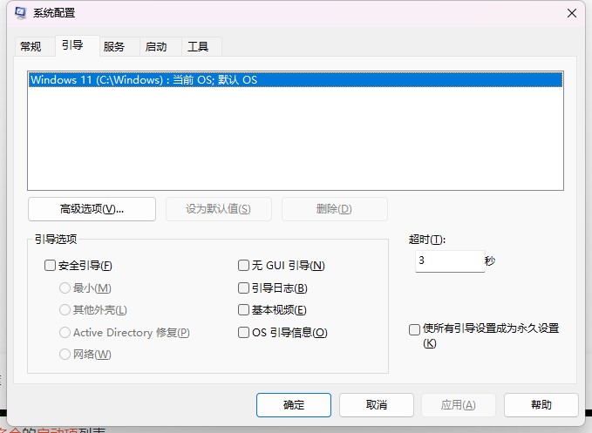Check 使所有引导设置成为永久设置(K)
592x433 pixels.
tap(414, 329)
